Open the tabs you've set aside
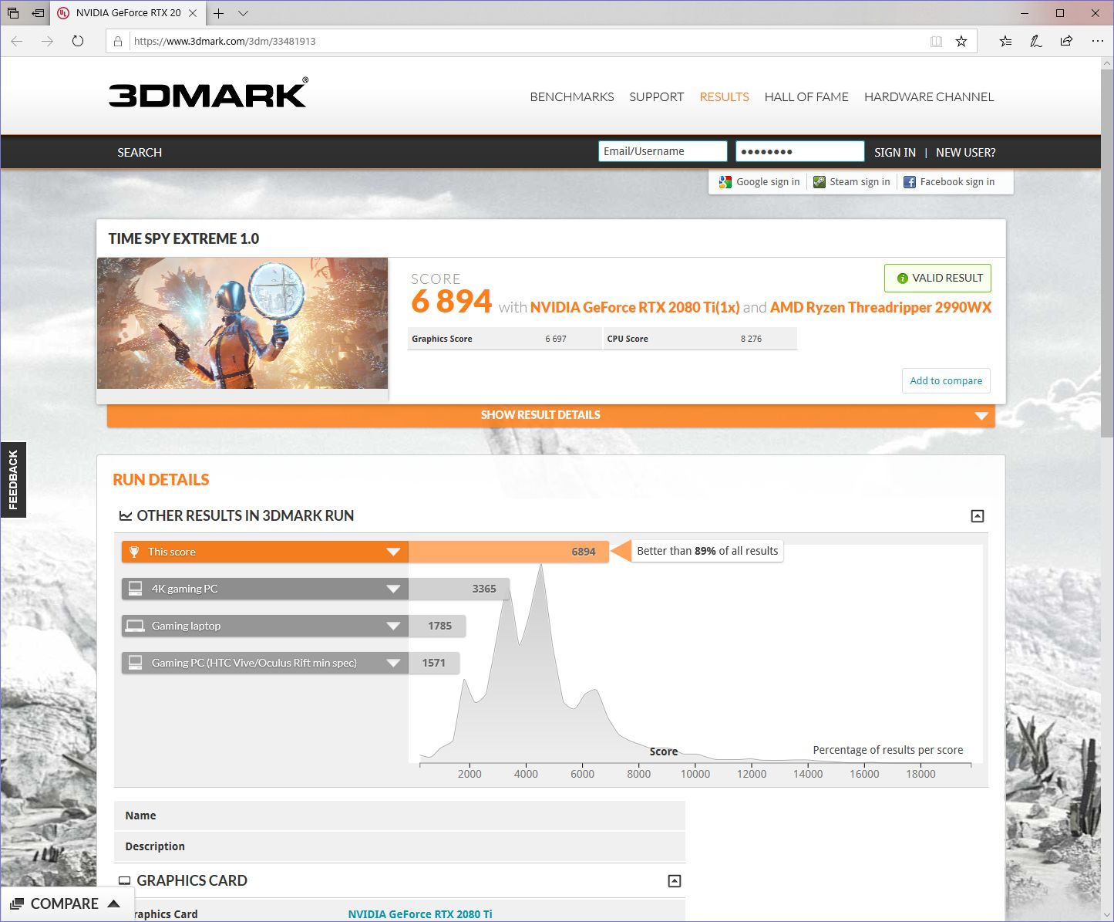 (x=13, y=13)
